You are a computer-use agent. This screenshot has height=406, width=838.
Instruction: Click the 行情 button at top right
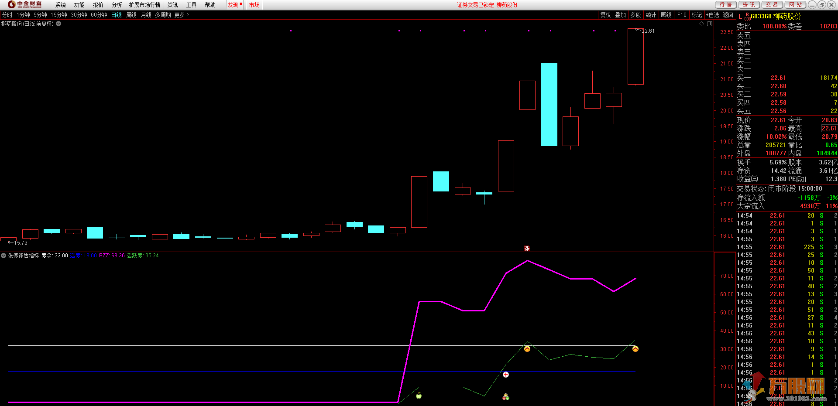pos(726,5)
